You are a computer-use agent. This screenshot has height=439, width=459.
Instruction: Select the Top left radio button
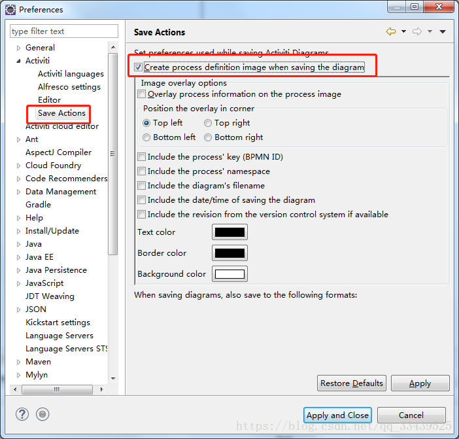146,123
